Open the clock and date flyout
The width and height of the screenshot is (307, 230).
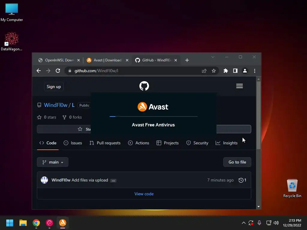pos(292,223)
